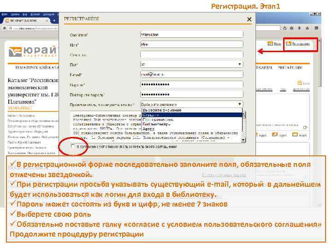
Task: Open Право. Юриспруденция topic
Action: 24,142
